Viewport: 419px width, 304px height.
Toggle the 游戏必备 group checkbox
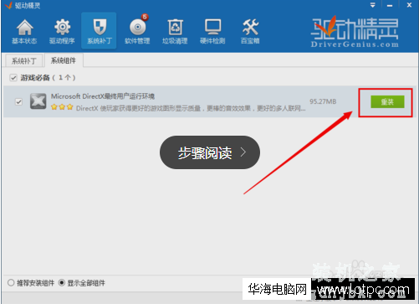point(13,78)
